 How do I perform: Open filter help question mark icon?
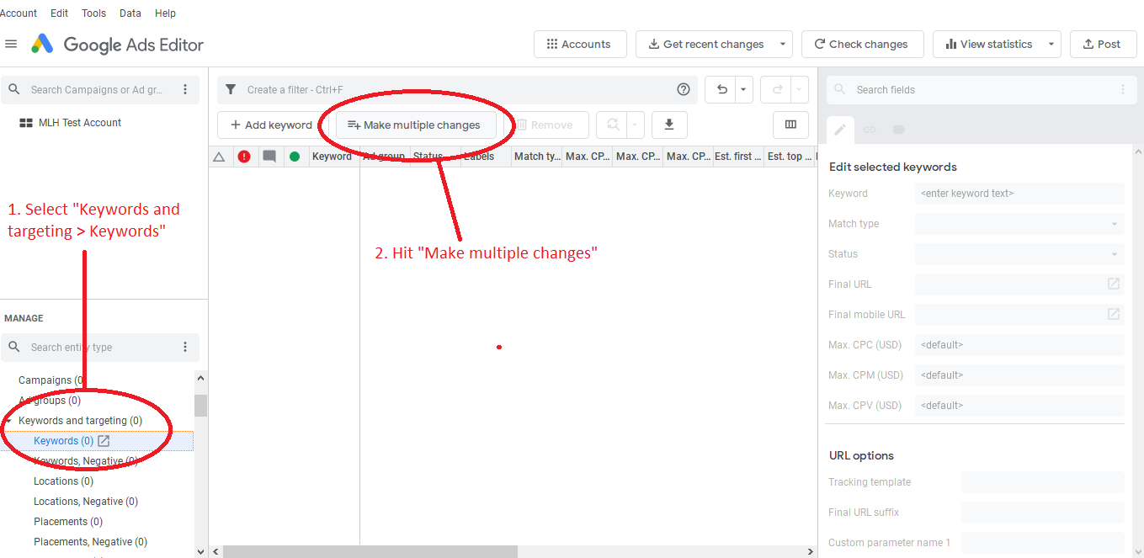point(684,90)
